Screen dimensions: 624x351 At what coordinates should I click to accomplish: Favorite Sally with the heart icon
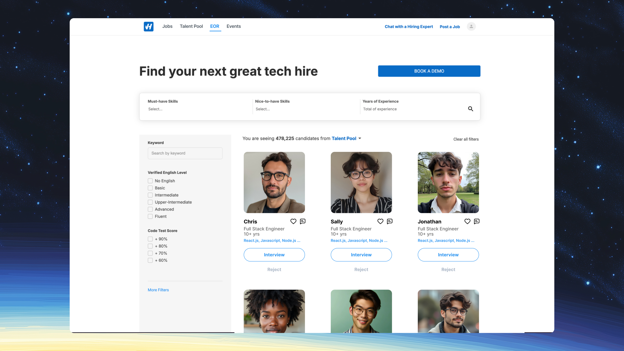(380, 222)
